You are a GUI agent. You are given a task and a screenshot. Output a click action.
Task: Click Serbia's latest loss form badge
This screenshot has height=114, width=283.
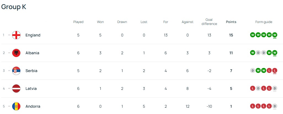coord(274,71)
